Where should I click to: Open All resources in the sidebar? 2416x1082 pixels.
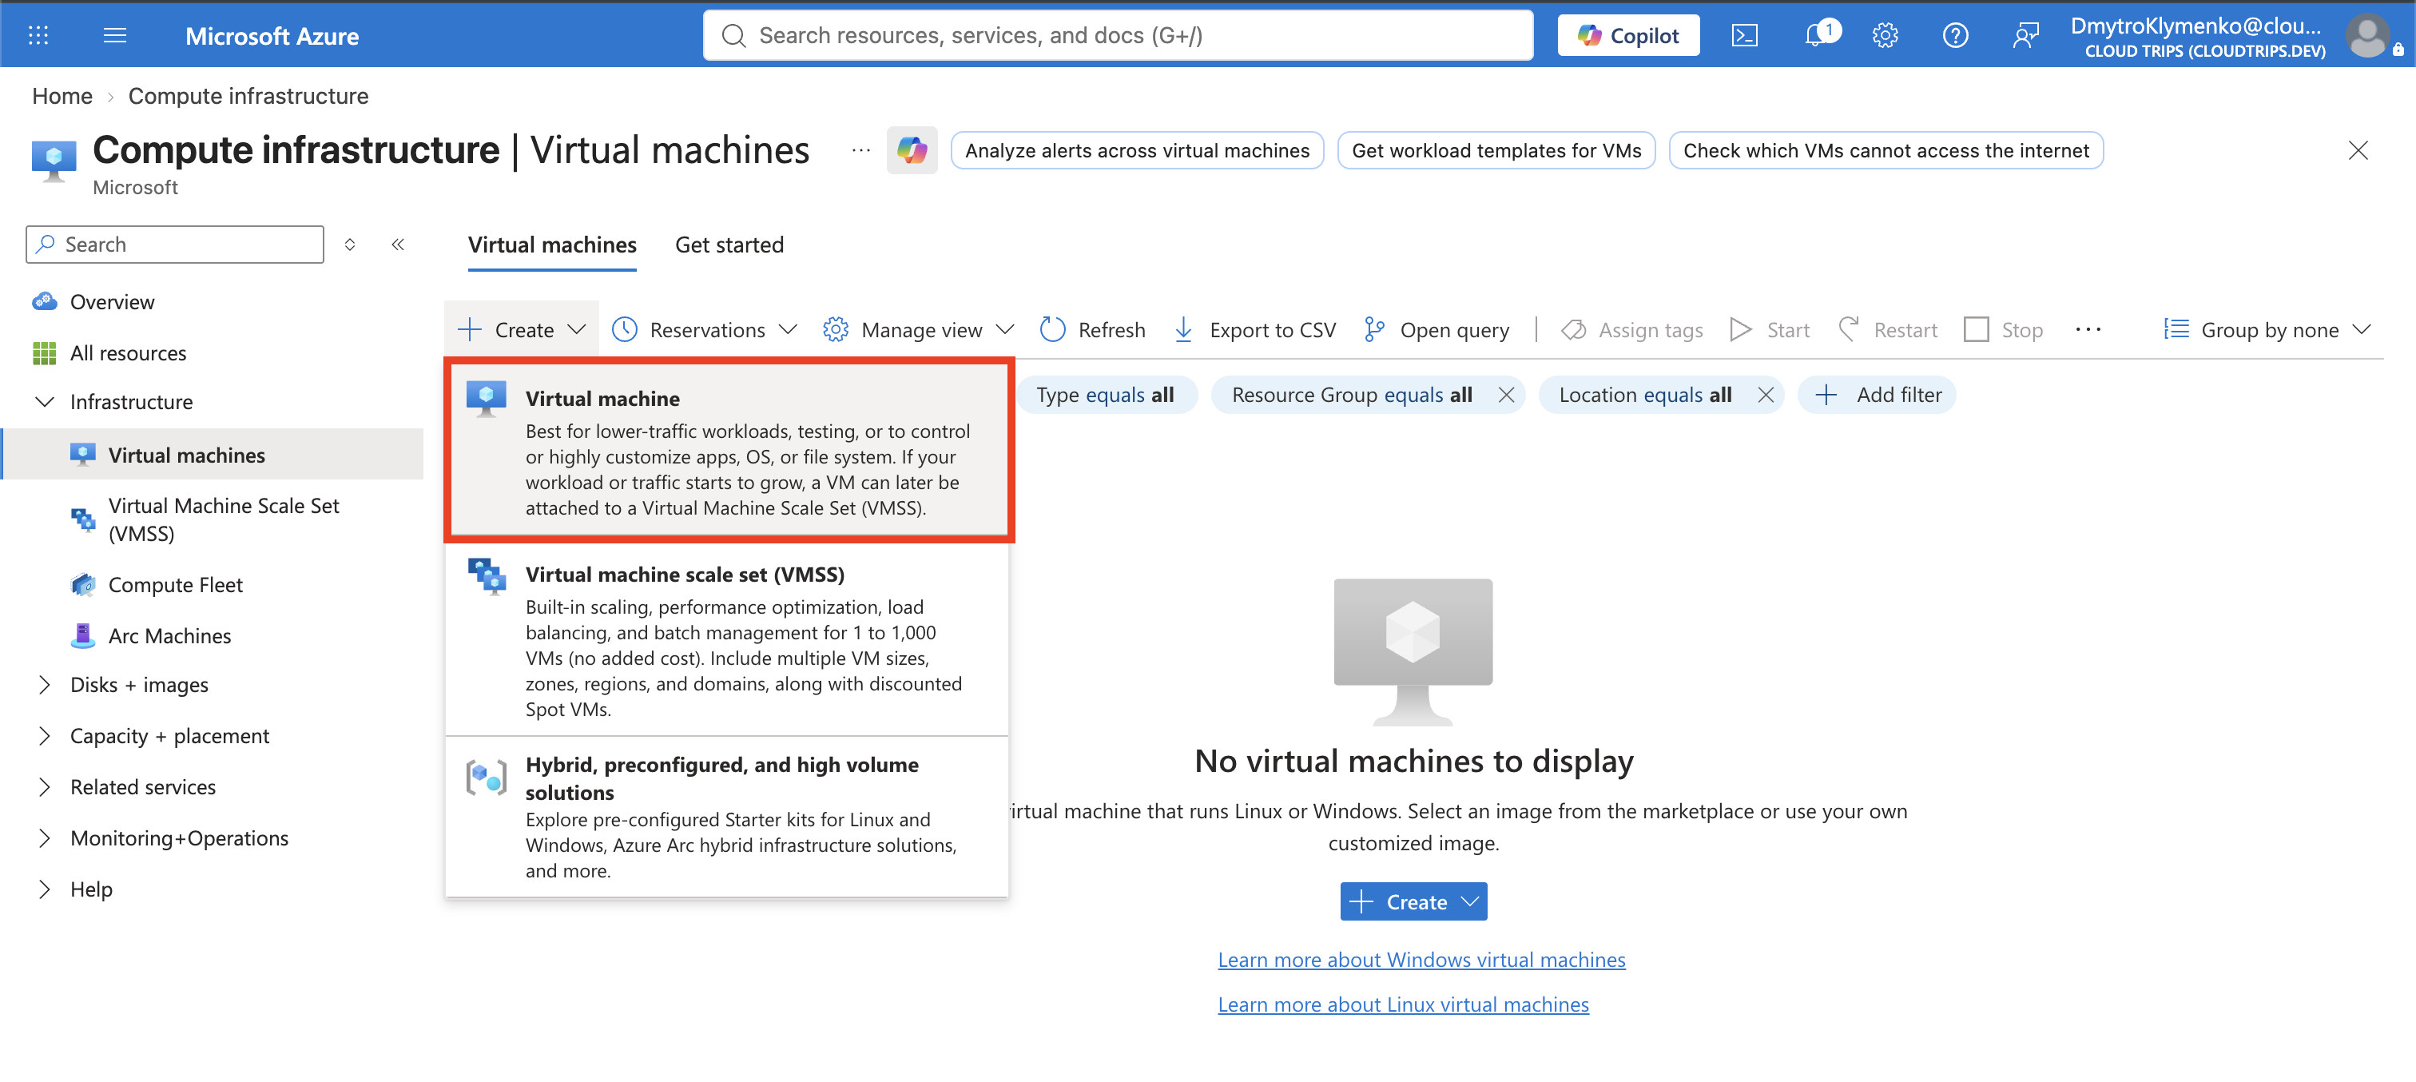tap(129, 353)
